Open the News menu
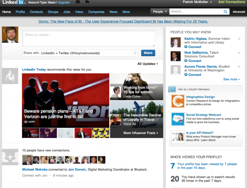The image size is (247, 188). (113, 12)
